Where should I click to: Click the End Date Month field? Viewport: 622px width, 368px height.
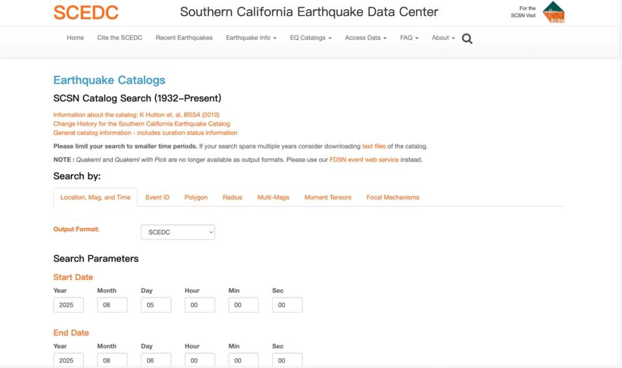point(112,360)
